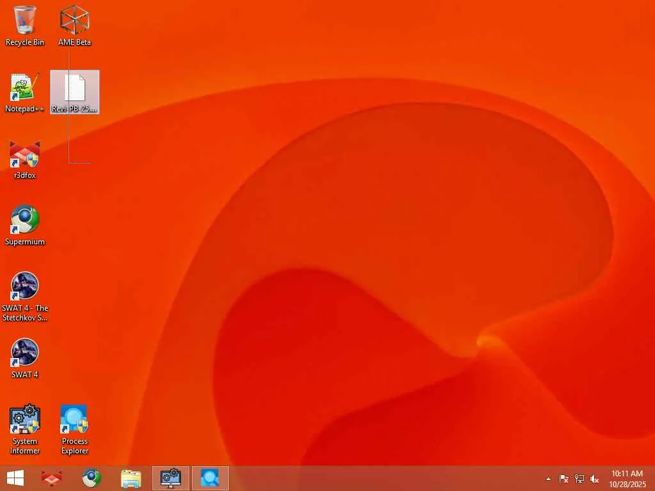The width and height of the screenshot is (655, 491).
Task: Open File Explorer from the taskbar
Action: pyautogui.click(x=130, y=478)
